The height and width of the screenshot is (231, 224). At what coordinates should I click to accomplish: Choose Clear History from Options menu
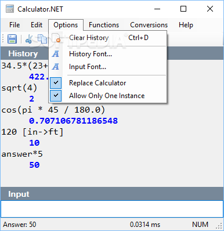(x=107, y=38)
